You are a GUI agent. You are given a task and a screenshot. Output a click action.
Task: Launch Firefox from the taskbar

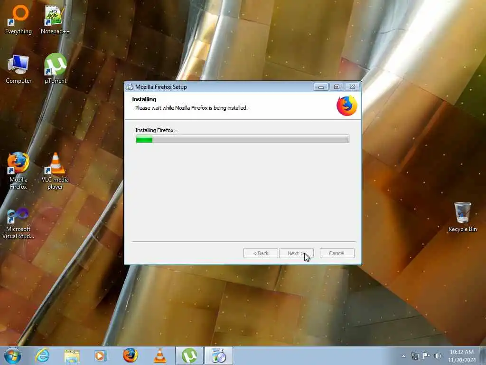point(130,355)
